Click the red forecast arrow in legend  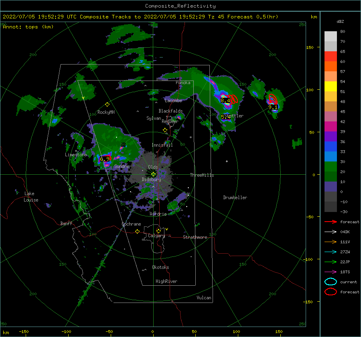pos(331,222)
